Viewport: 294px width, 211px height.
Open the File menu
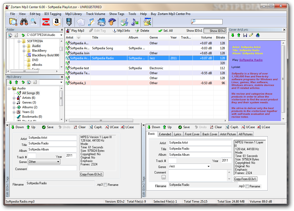(x=13, y=14)
